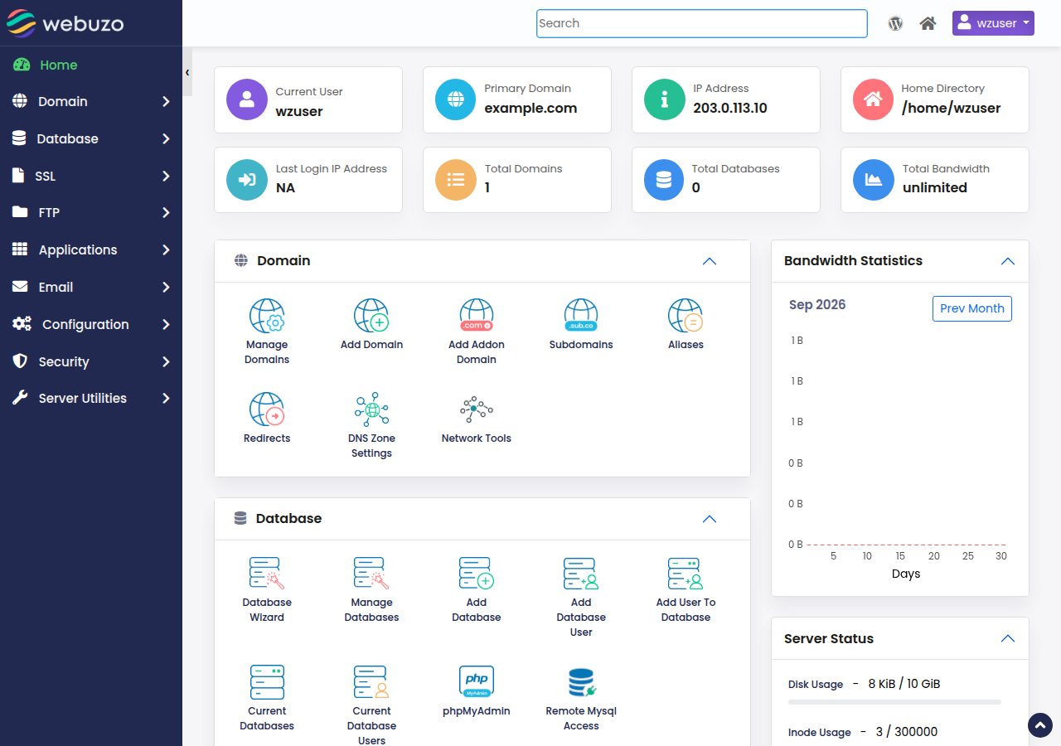Screen dimensions: 1061x746
Task: Open the Security sidebar menu
Action: (91, 361)
